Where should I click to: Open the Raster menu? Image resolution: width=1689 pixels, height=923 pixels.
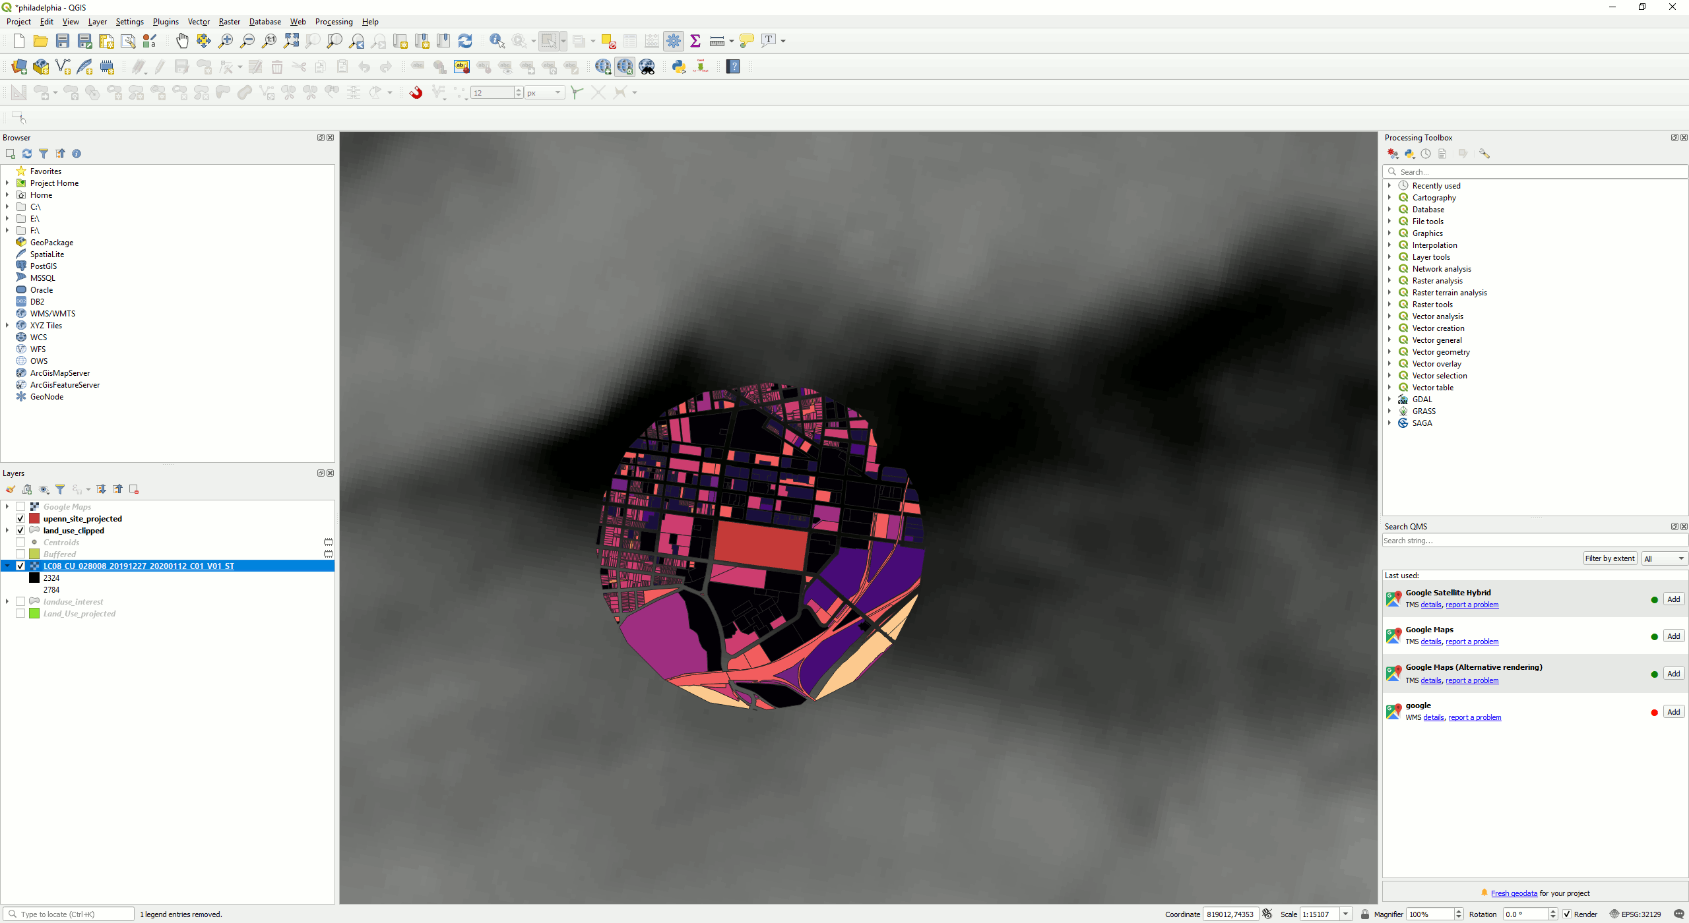[x=229, y=22]
